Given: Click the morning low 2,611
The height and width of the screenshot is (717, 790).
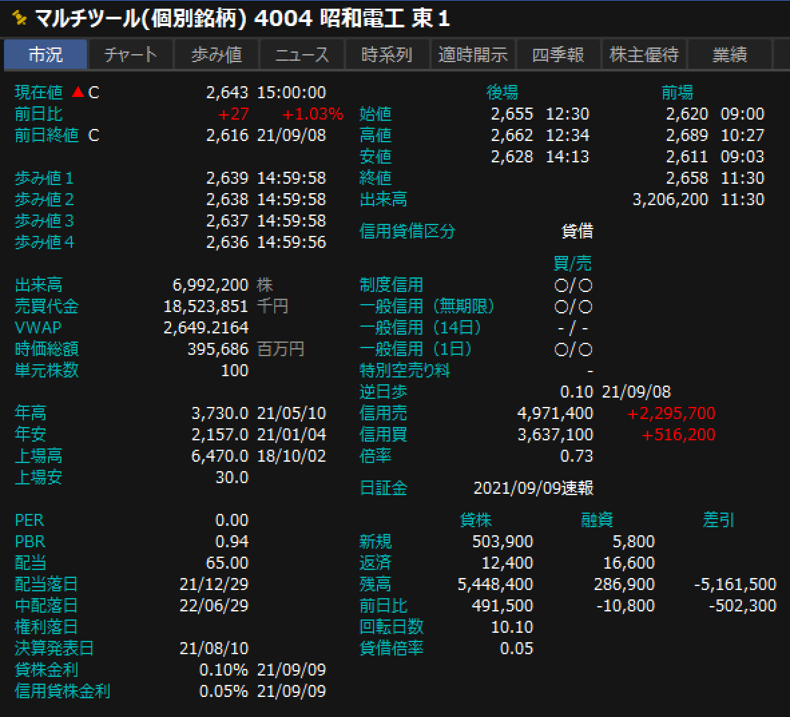Looking at the screenshot, I should (687, 157).
